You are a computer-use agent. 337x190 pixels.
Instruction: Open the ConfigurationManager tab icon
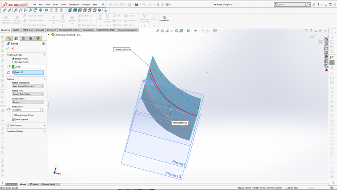24,38
